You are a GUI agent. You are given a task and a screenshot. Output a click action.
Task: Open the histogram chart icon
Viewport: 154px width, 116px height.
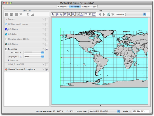[32, 15]
